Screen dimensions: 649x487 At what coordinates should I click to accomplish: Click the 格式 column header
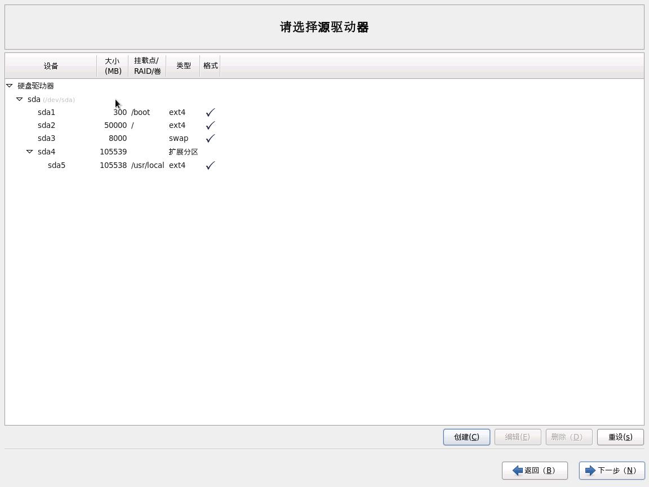210,65
